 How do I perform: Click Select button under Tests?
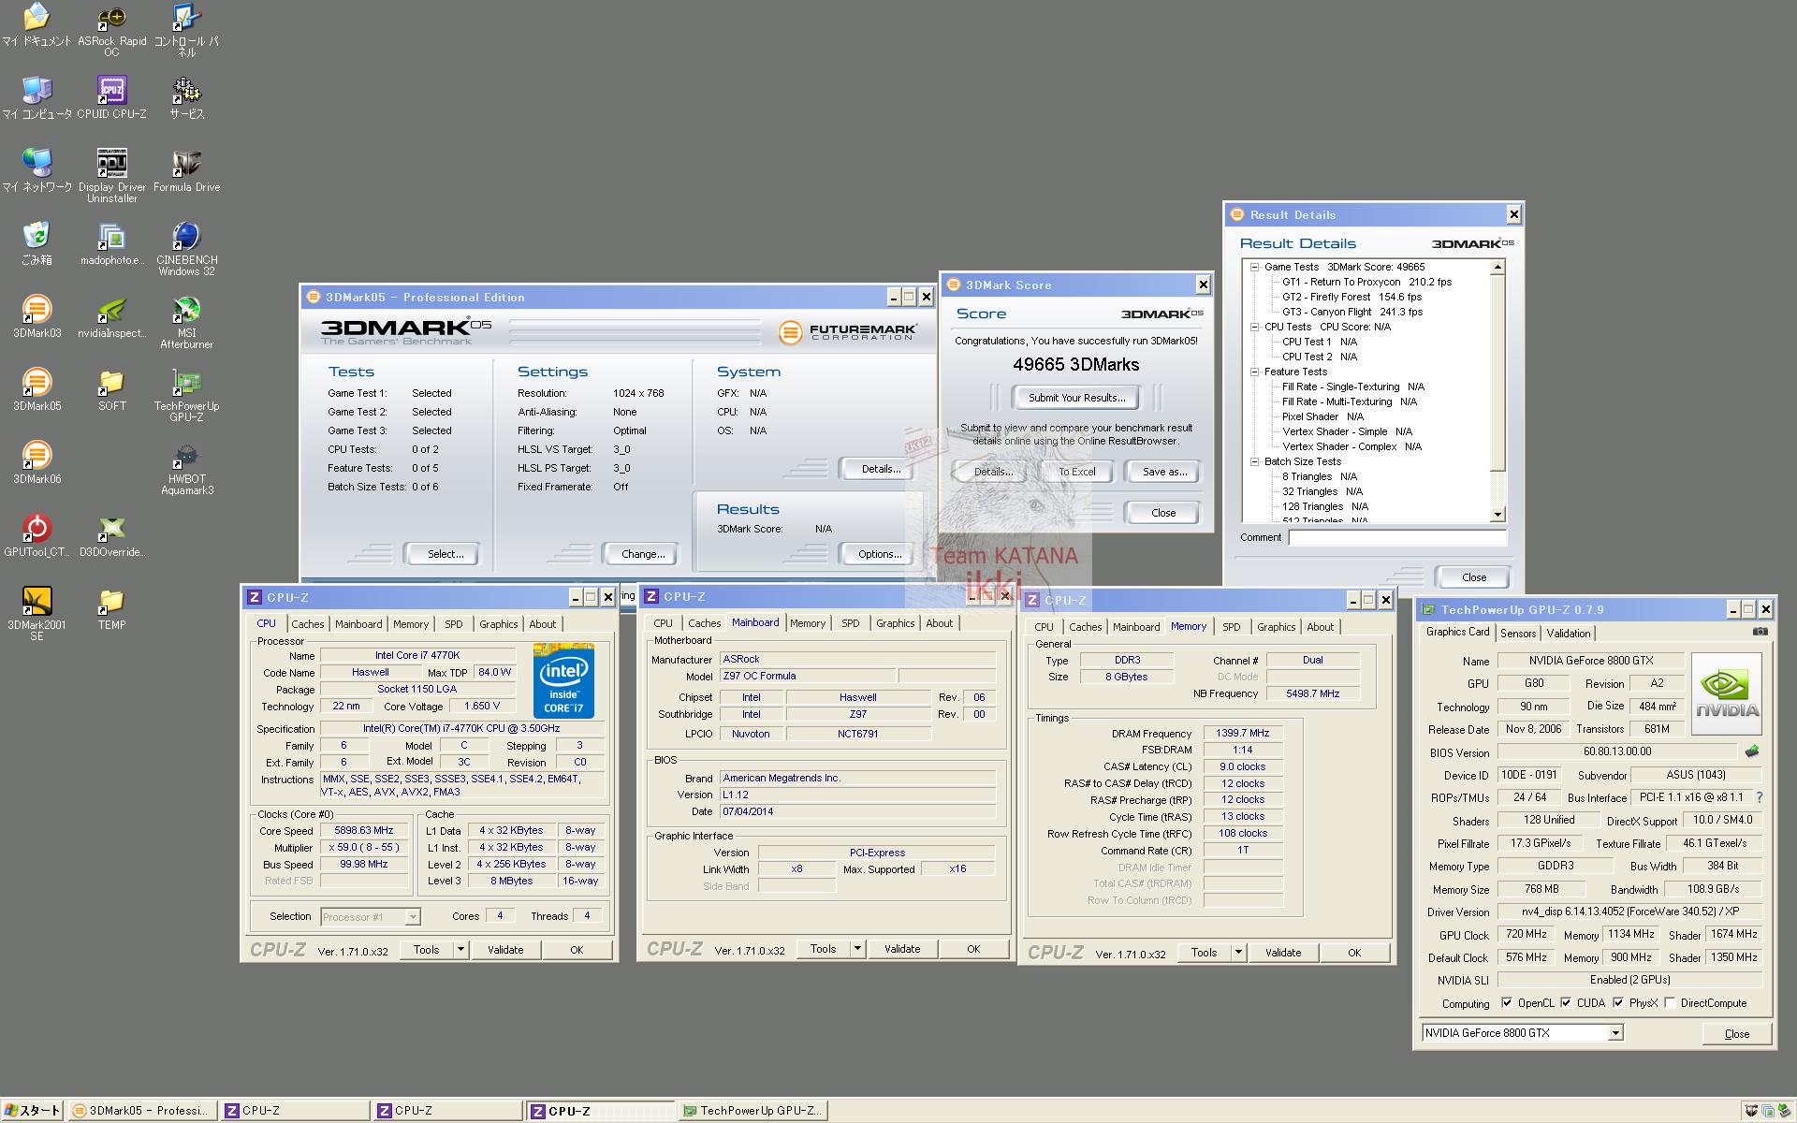(446, 554)
